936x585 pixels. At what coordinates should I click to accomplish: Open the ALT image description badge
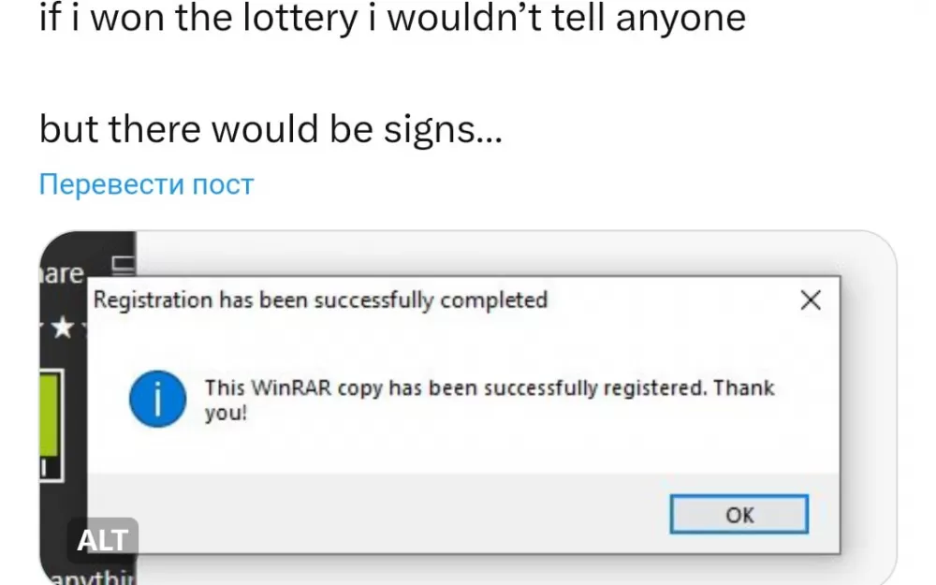103,540
